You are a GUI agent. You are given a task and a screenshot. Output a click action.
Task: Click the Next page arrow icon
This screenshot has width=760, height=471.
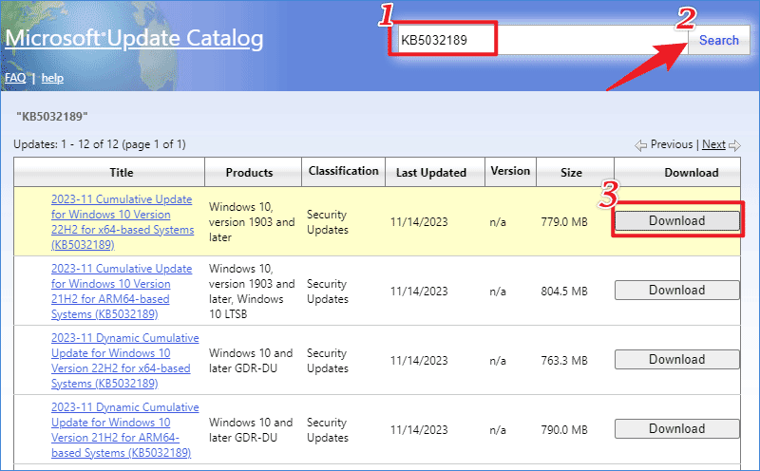tap(734, 145)
